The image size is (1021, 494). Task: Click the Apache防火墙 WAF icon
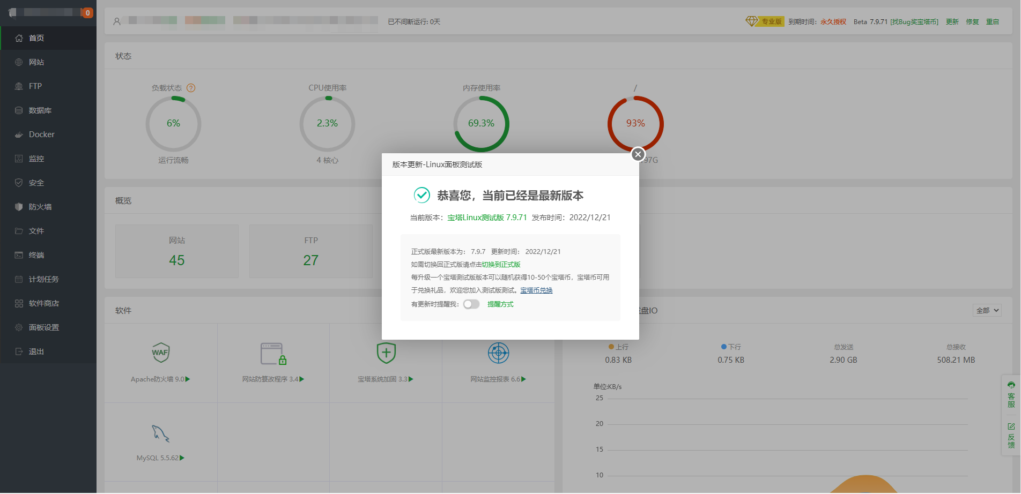click(x=160, y=353)
